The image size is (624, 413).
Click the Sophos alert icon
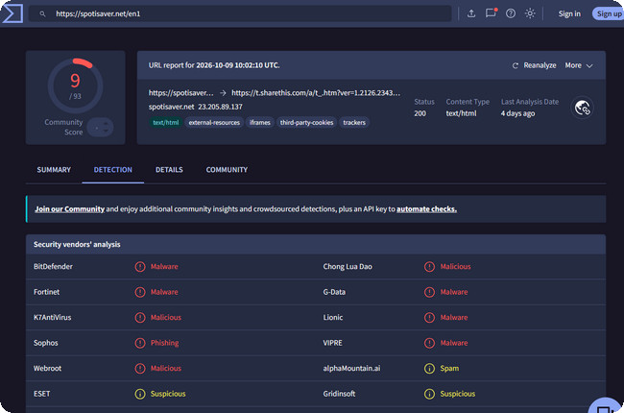(140, 343)
